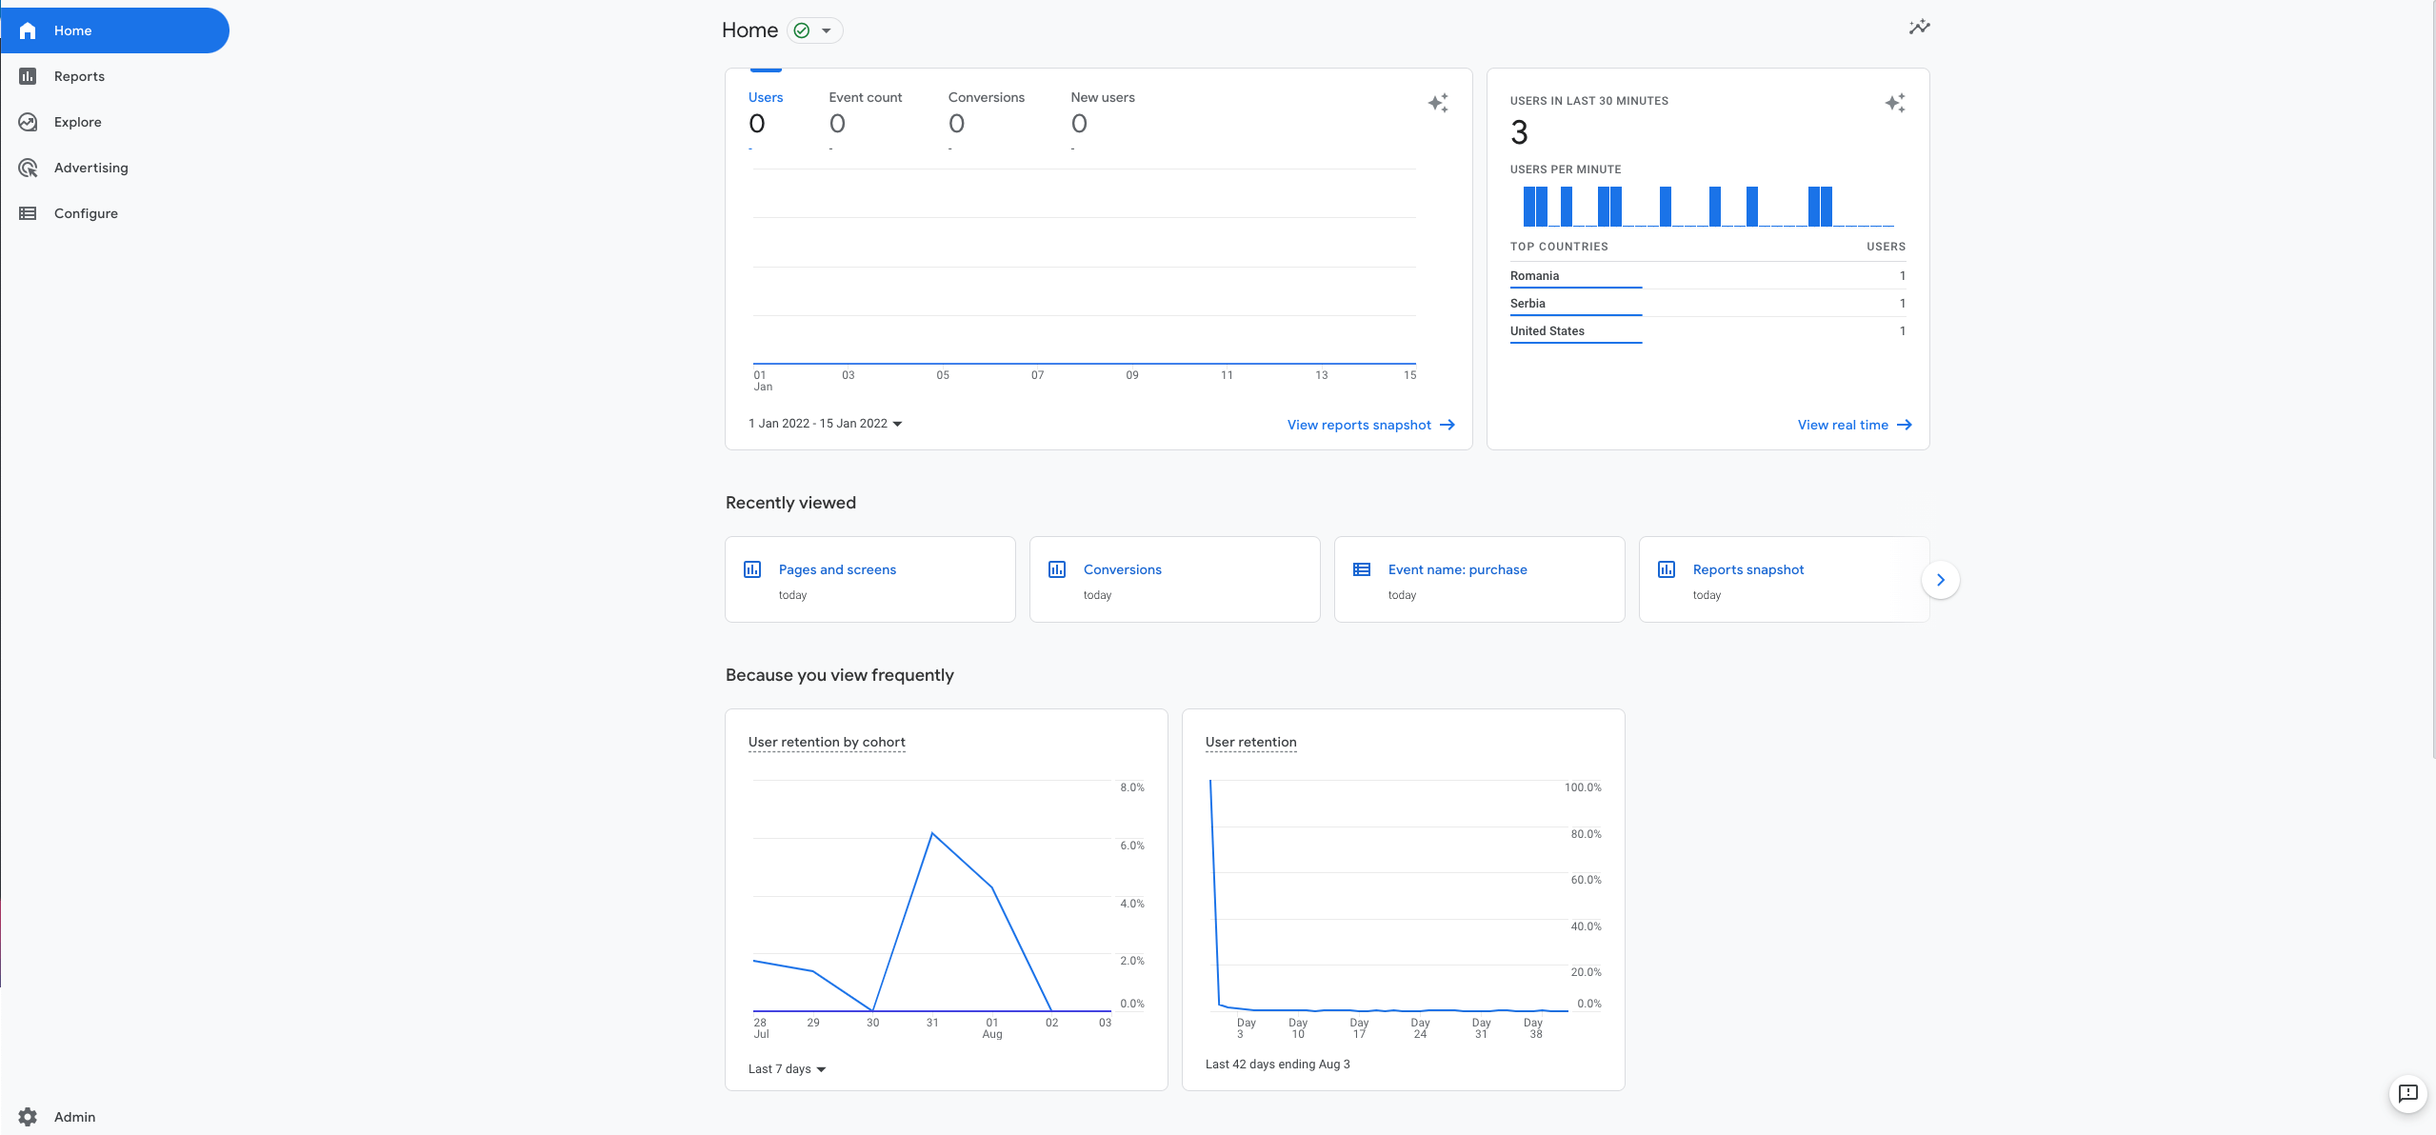
Task: Click the Conversions card report icon
Action: [x=1057, y=569]
